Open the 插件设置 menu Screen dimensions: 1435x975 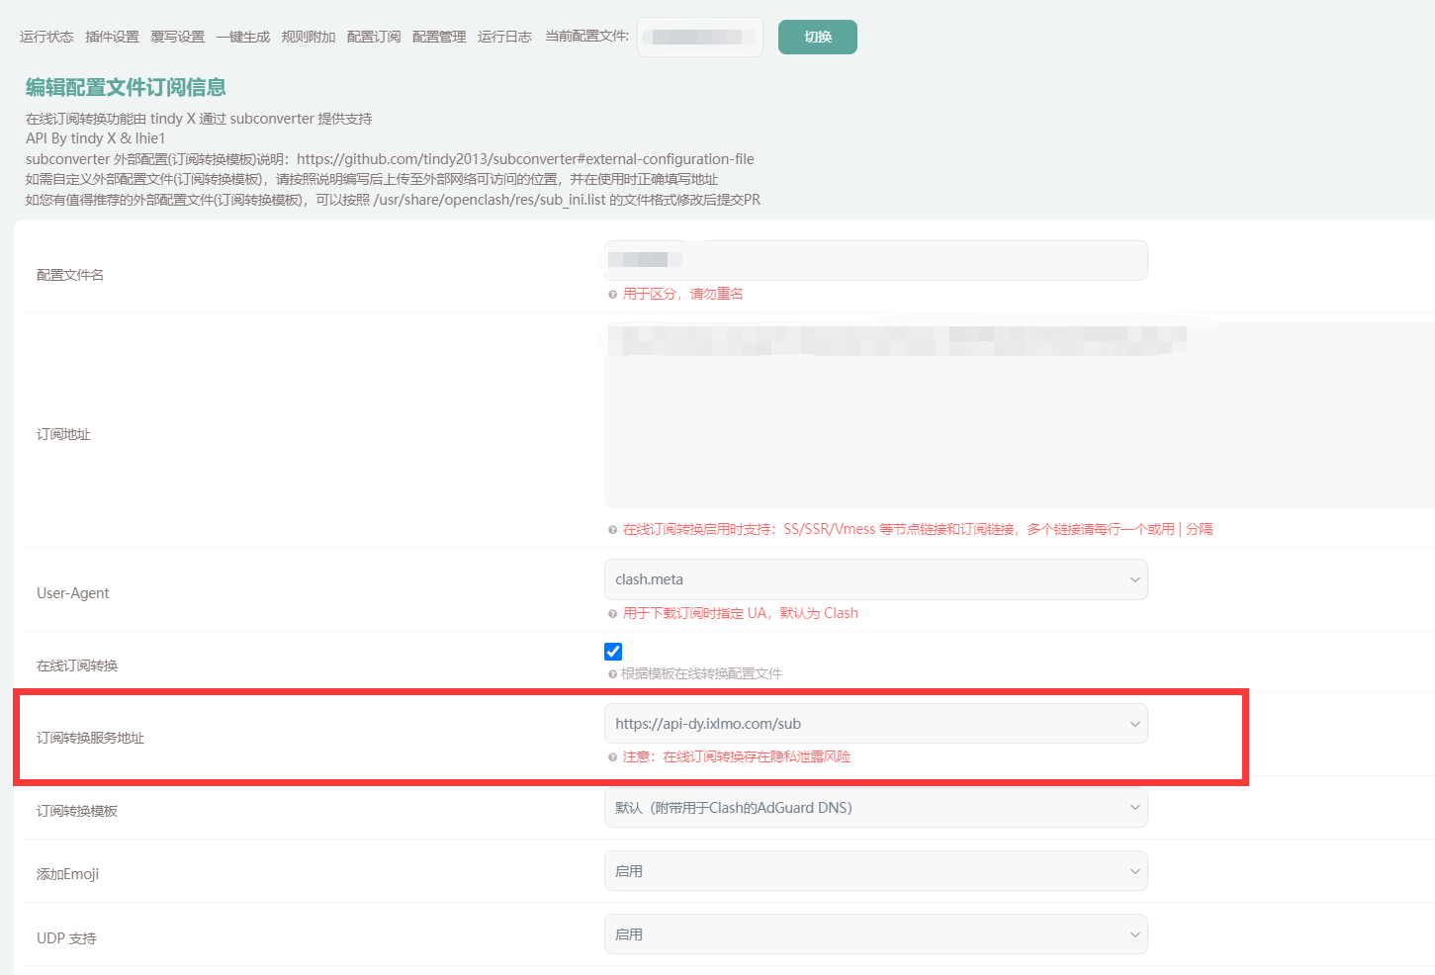tap(112, 37)
